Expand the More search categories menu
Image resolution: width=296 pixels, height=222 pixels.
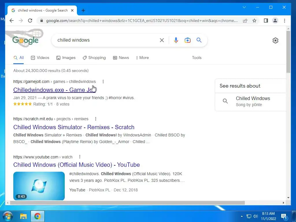pos(142,58)
